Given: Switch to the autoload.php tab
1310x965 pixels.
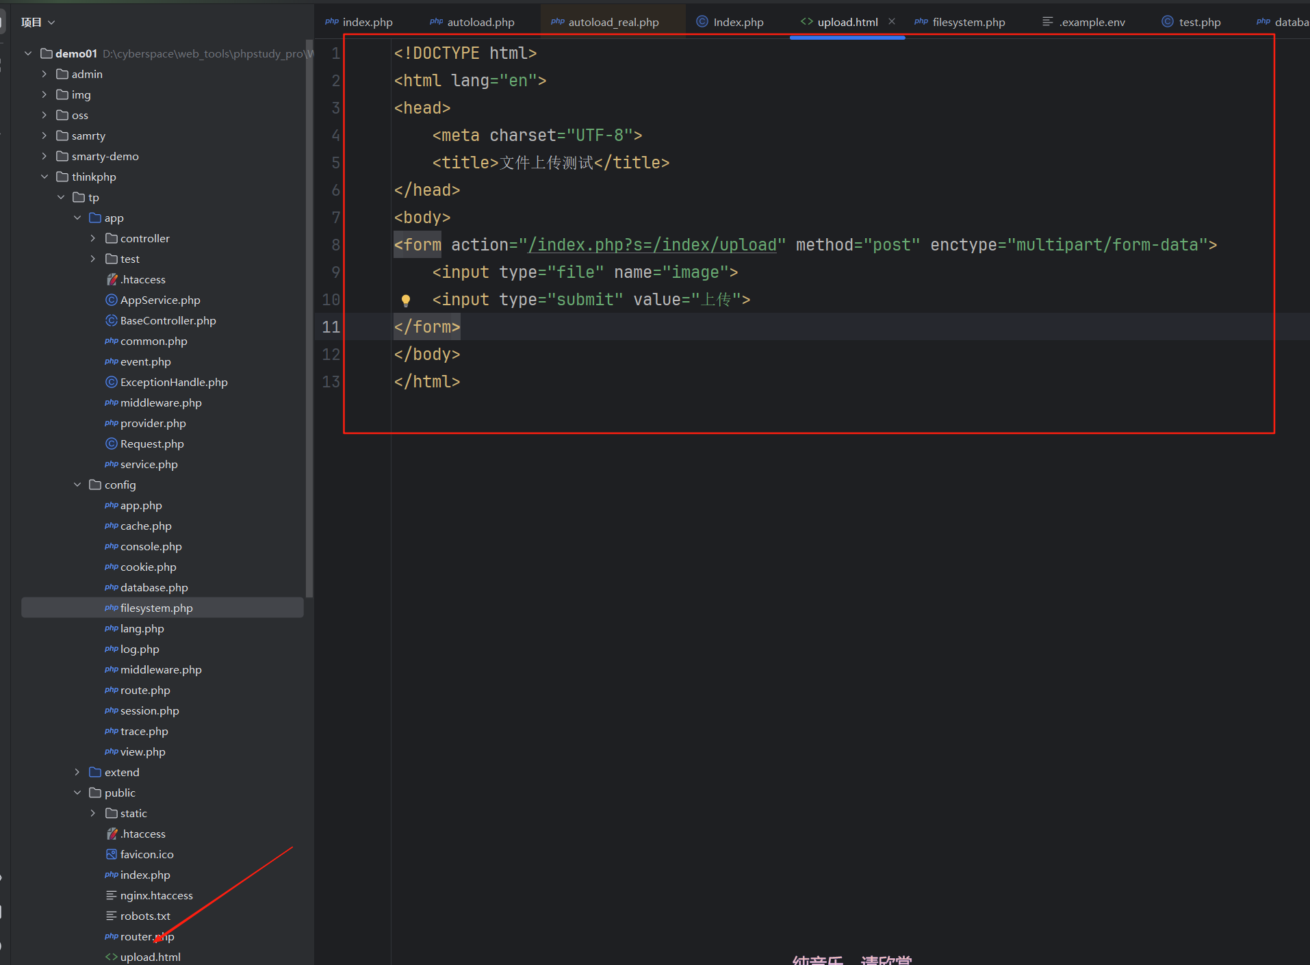Looking at the screenshot, I should [x=472, y=22].
